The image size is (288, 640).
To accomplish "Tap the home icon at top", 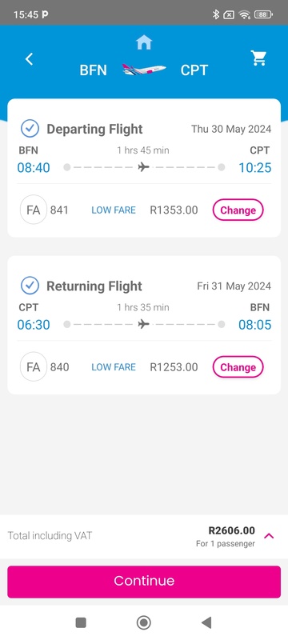I will pos(144,42).
